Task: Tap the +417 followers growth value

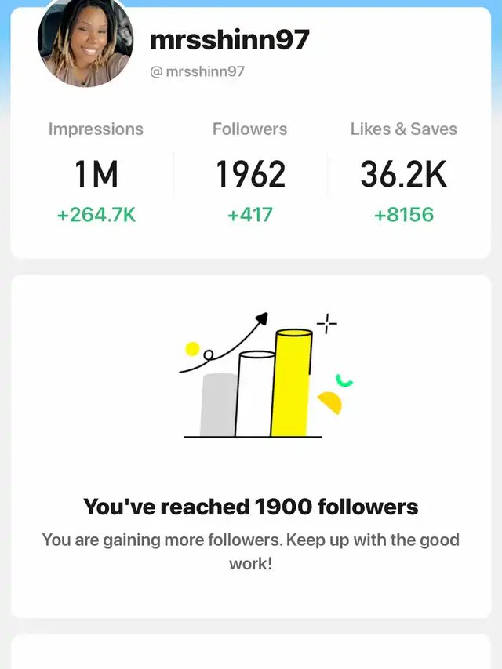Action: (x=249, y=215)
